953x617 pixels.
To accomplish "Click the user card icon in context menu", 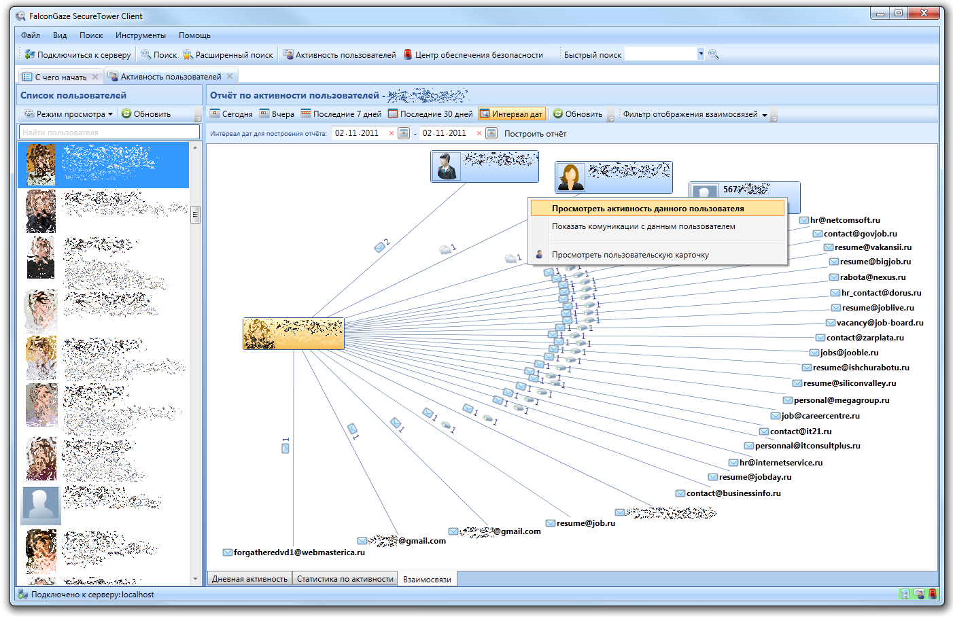I will tap(539, 255).
